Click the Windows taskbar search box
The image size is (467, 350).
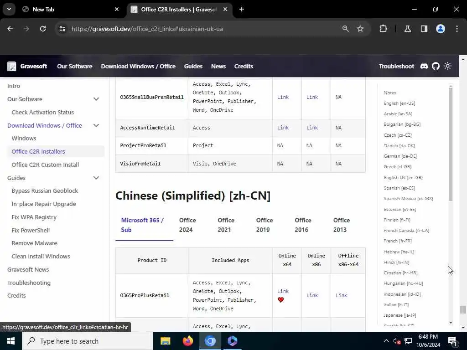click(88, 341)
